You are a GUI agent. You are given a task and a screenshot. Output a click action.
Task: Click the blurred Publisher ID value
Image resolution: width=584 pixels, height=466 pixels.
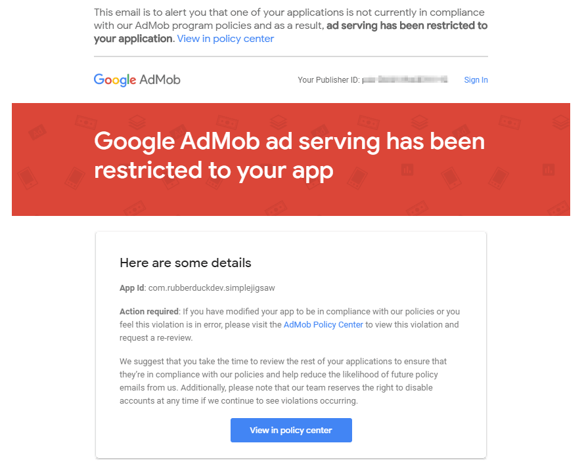pos(405,79)
